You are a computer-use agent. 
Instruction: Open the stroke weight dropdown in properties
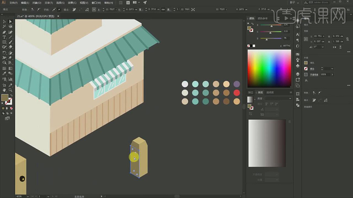(x=332, y=69)
